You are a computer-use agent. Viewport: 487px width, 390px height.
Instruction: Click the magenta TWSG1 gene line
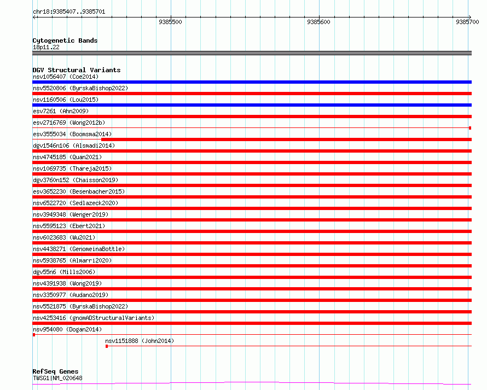click(252, 383)
